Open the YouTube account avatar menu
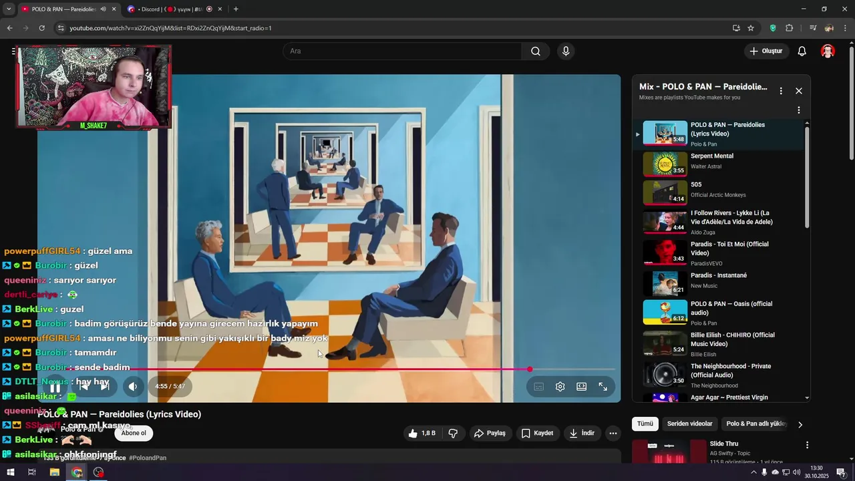855x481 pixels. pyautogui.click(x=828, y=51)
